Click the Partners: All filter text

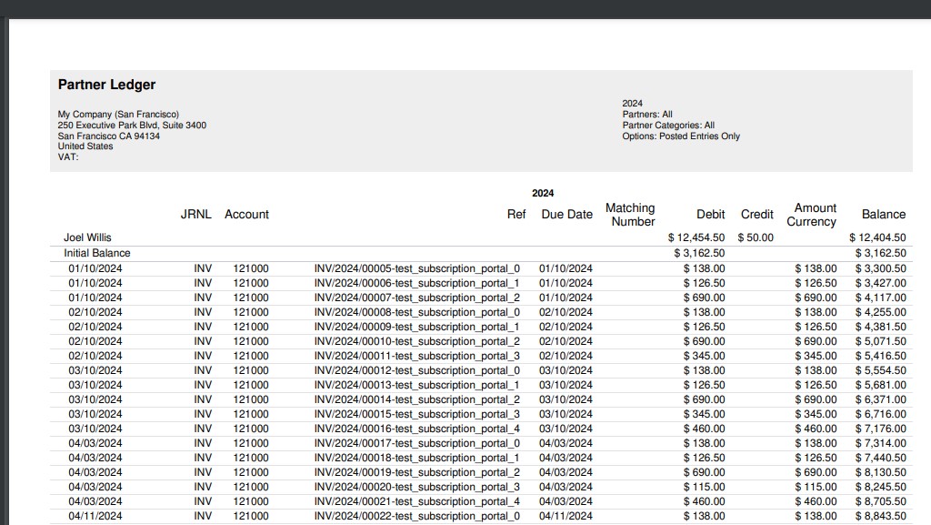click(x=647, y=114)
